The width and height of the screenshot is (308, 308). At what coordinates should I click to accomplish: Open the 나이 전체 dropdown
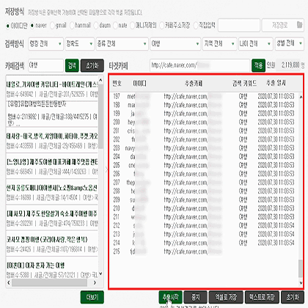[x=255, y=44]
